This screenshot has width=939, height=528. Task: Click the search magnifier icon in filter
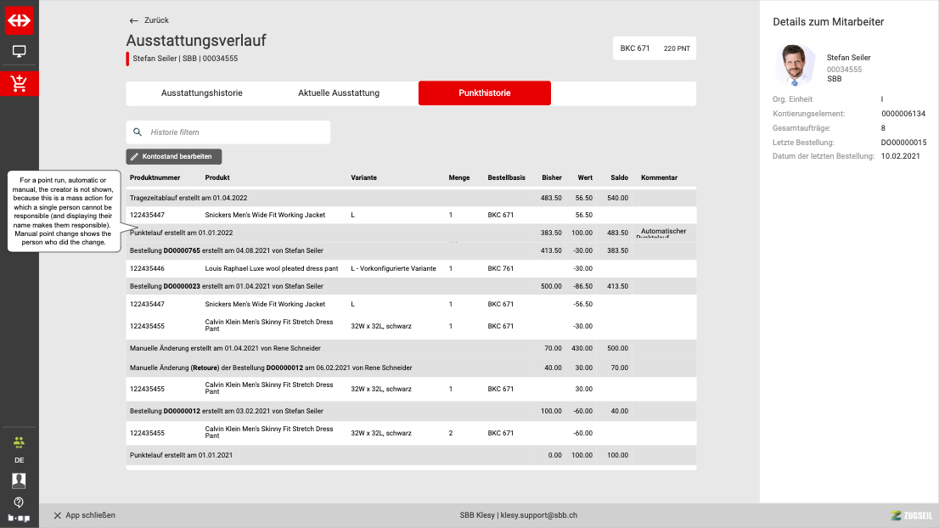[x=138, y=132]
